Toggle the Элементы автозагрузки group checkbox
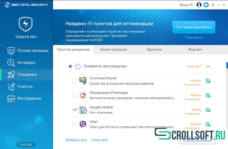This screenshot has height=149, width=228. 70,66
